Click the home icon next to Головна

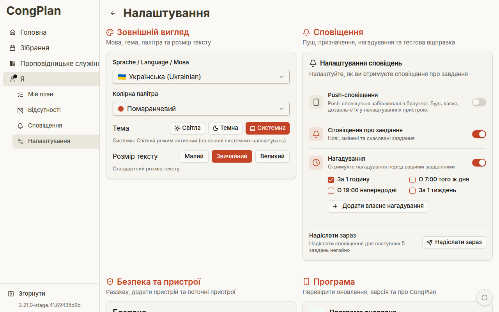[x=12, y=32]
